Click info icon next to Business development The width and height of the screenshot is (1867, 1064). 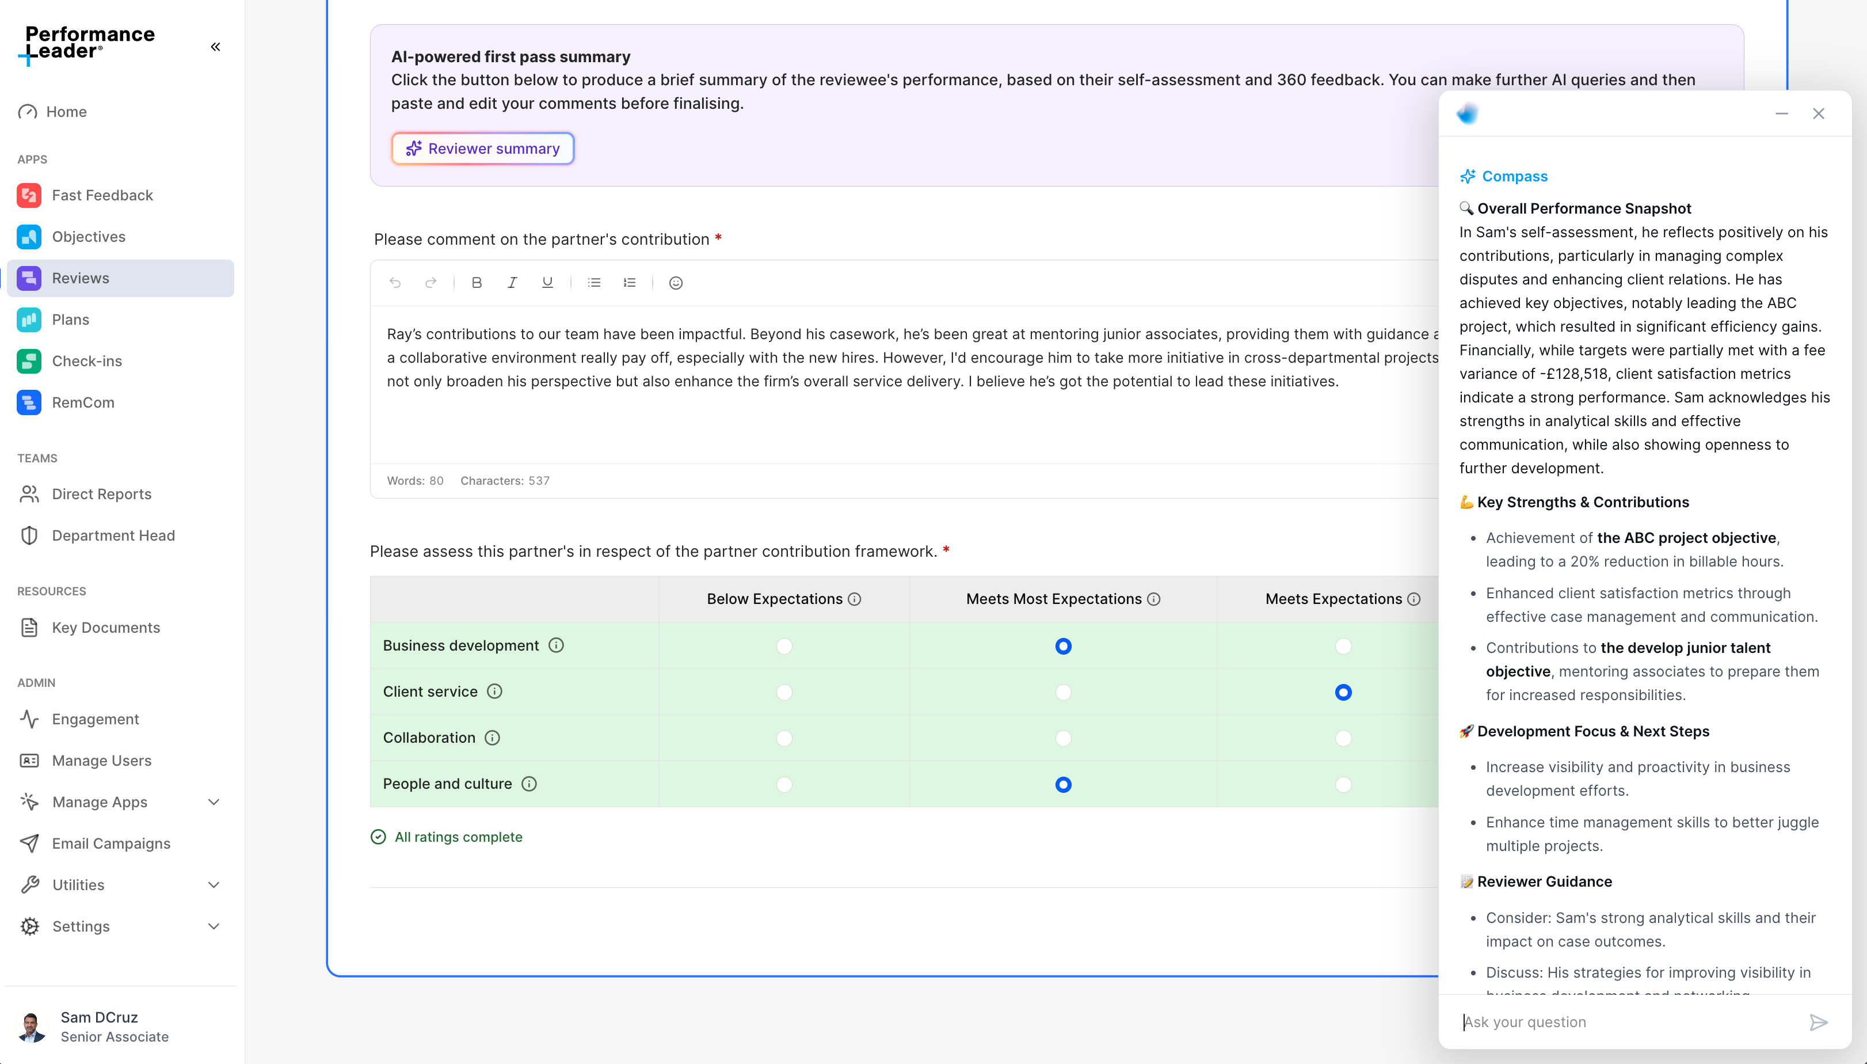[556, 645]
